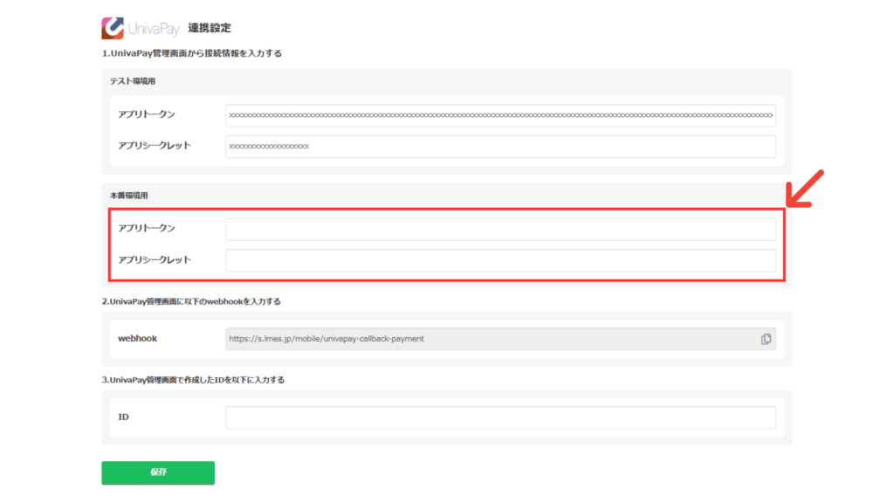Click the ID label text
The width and height of the screenshot is (894, 503).
(x=124, y=417)
